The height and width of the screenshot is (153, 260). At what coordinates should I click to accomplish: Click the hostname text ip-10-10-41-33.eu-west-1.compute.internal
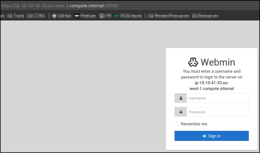212,86
